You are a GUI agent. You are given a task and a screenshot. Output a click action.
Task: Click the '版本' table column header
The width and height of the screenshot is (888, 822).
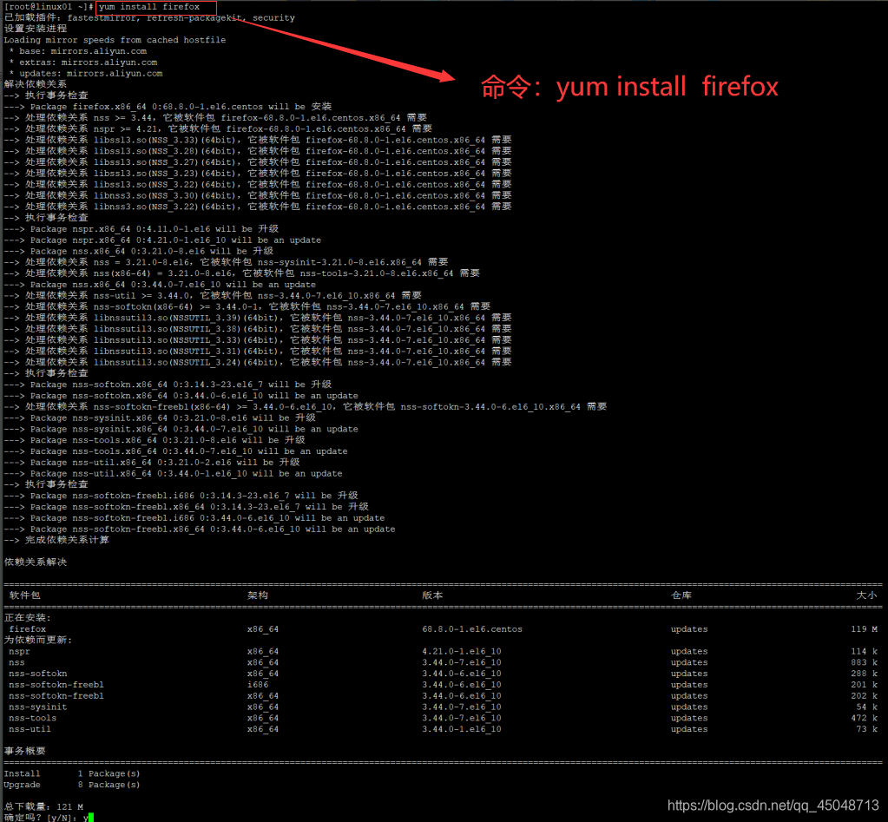point(432,595)
